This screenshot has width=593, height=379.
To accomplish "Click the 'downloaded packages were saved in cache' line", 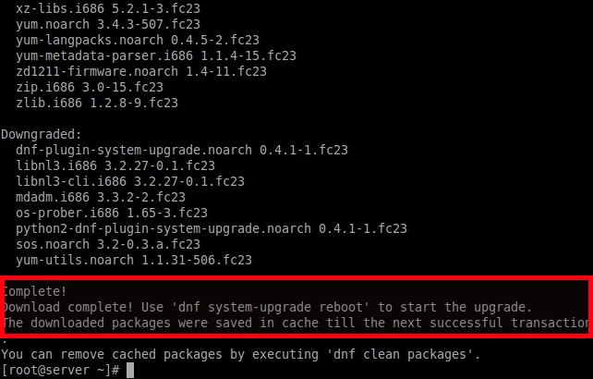I will 296,323.
